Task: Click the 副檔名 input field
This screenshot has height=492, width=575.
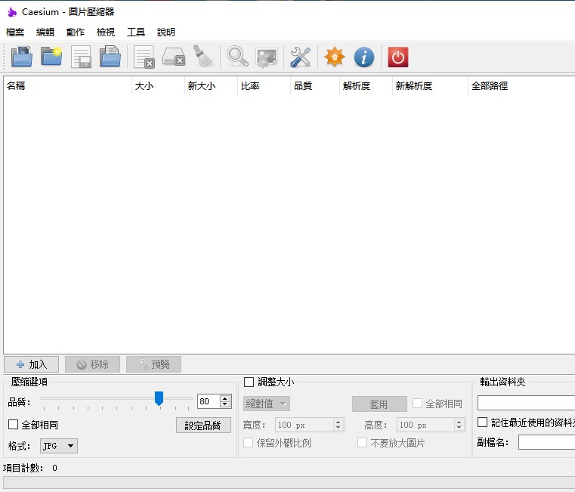Action: click(x=546, y=443)
